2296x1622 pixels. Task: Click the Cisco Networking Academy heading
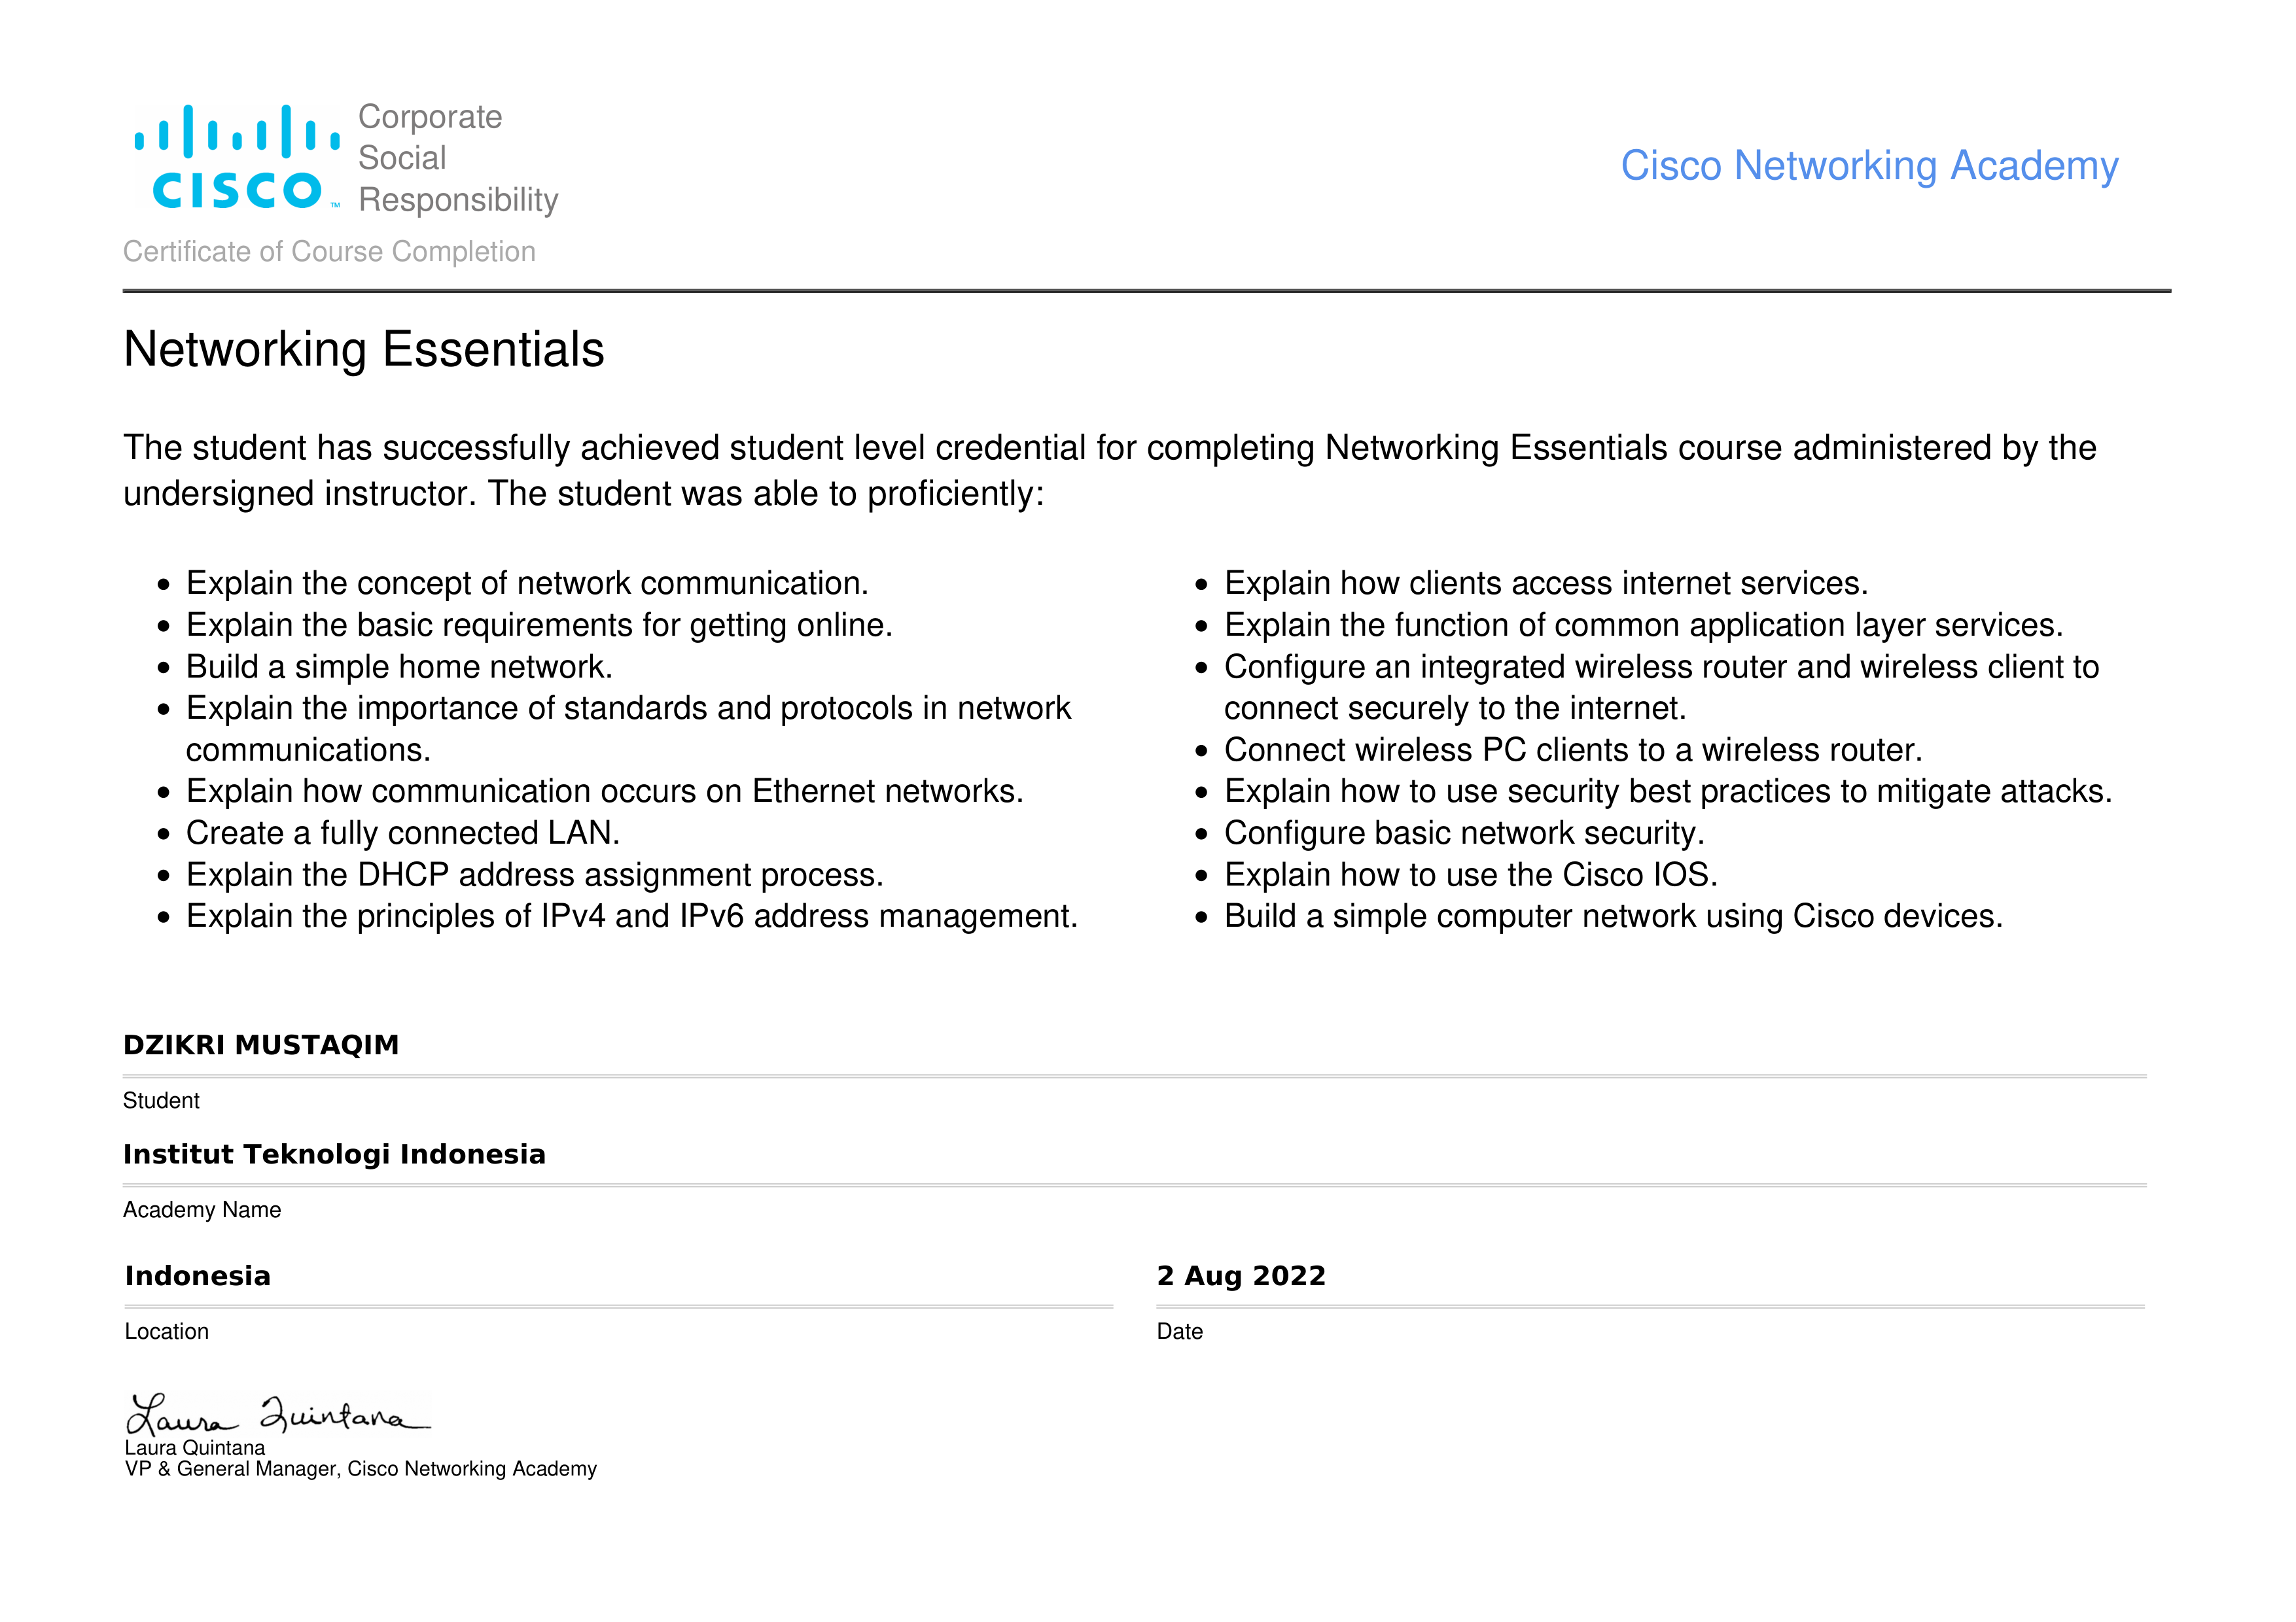point(1868,166)
